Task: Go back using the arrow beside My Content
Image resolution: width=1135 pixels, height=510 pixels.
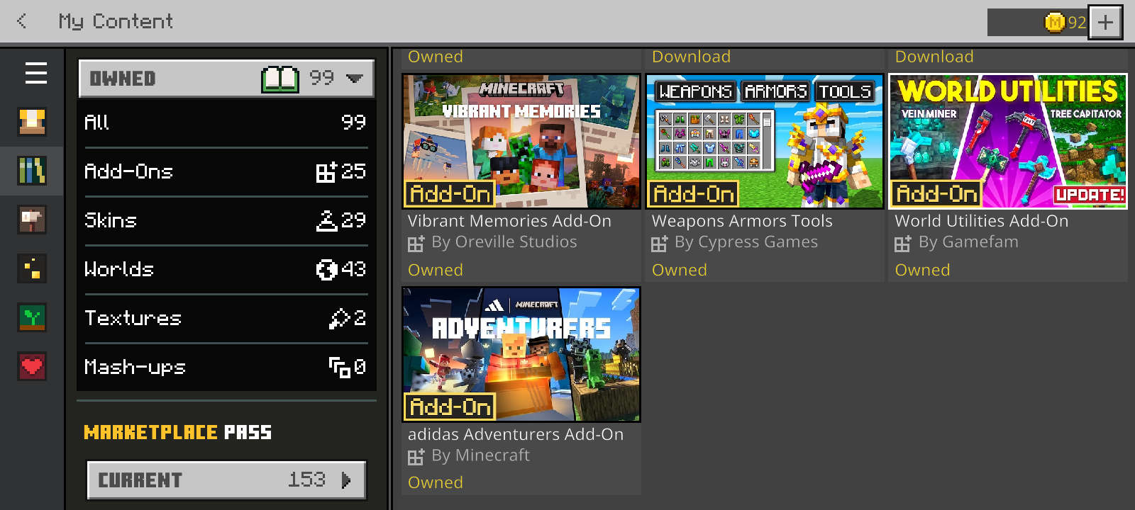Action: pyautogui.click(x=22, y=21)
